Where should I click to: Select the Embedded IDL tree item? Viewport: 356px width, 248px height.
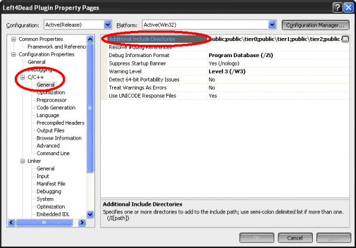(53, 214)
